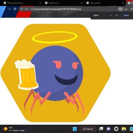Open the share page icon
The width and height of the screenshot is (133, 133).
click(x=126, y=9)
